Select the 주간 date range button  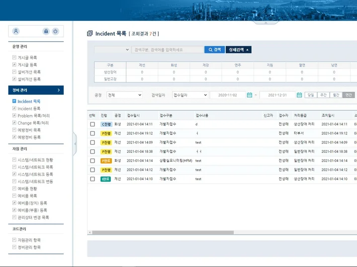(323, 95)
